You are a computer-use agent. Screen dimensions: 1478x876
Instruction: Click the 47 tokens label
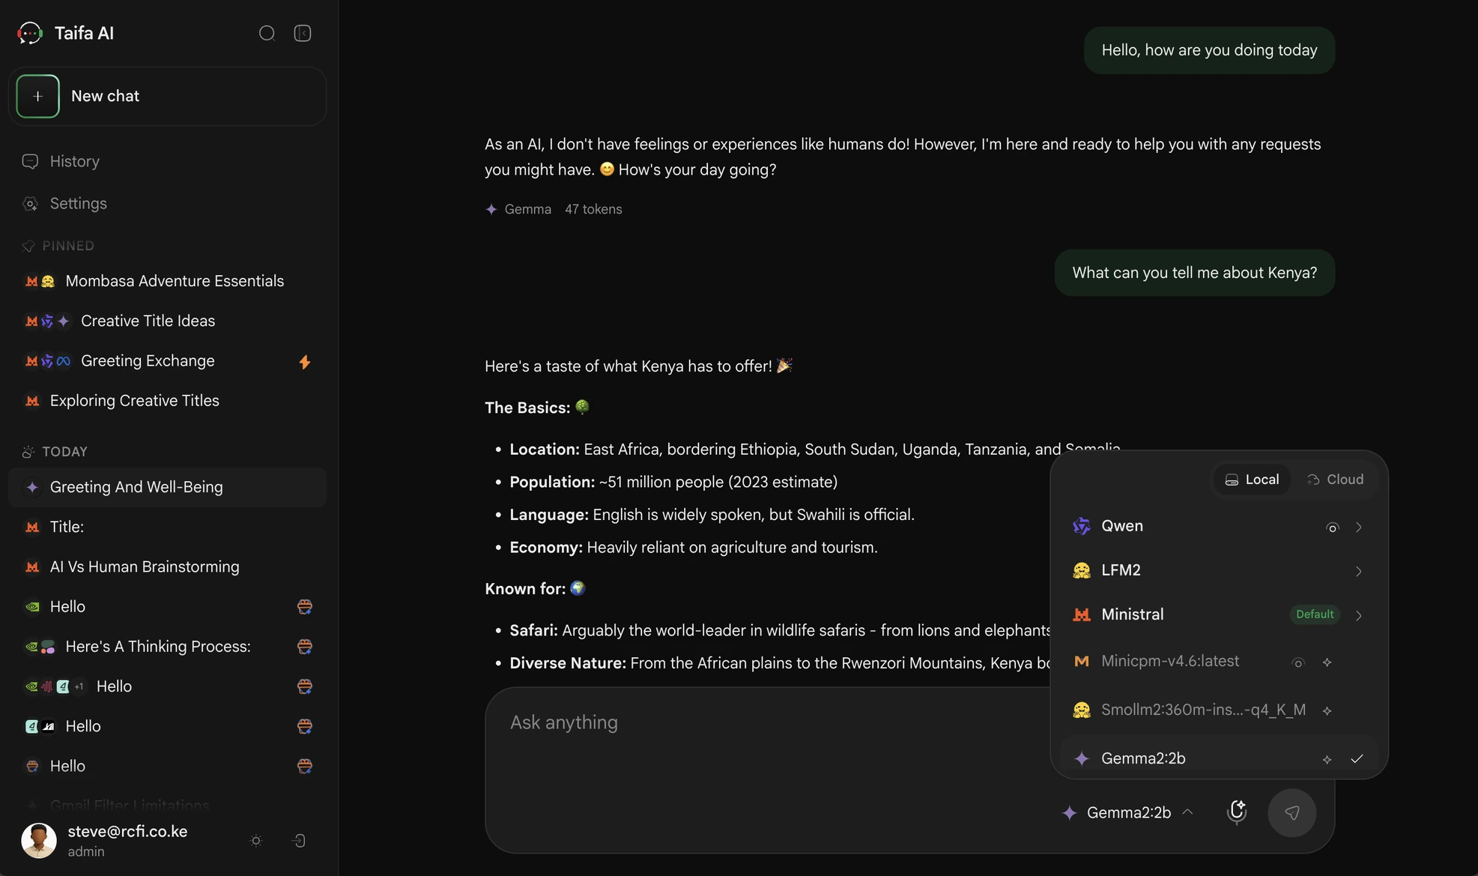[x=593, y=209]
